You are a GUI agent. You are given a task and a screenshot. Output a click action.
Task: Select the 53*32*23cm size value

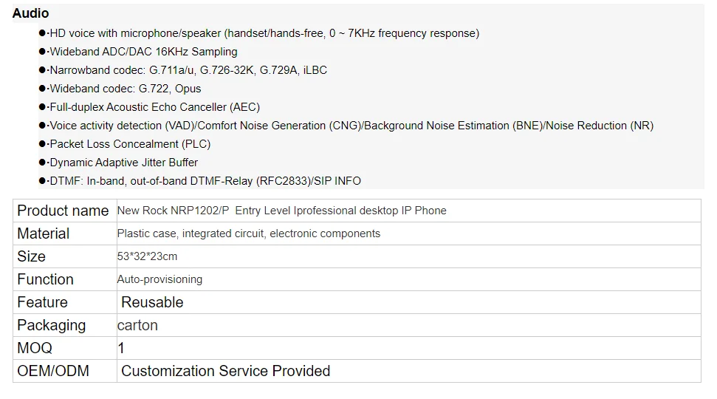coord(148,256)
